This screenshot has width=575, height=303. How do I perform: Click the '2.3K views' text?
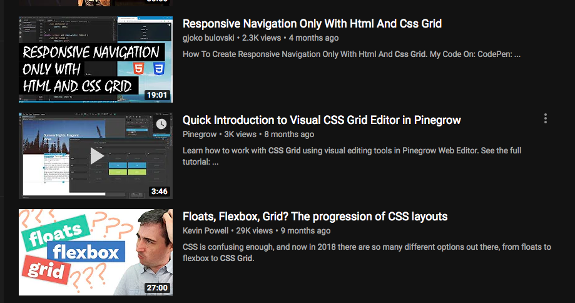[x=262, y=38]
